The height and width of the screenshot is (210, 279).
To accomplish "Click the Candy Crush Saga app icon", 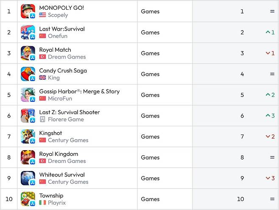I will pos(28,74).
